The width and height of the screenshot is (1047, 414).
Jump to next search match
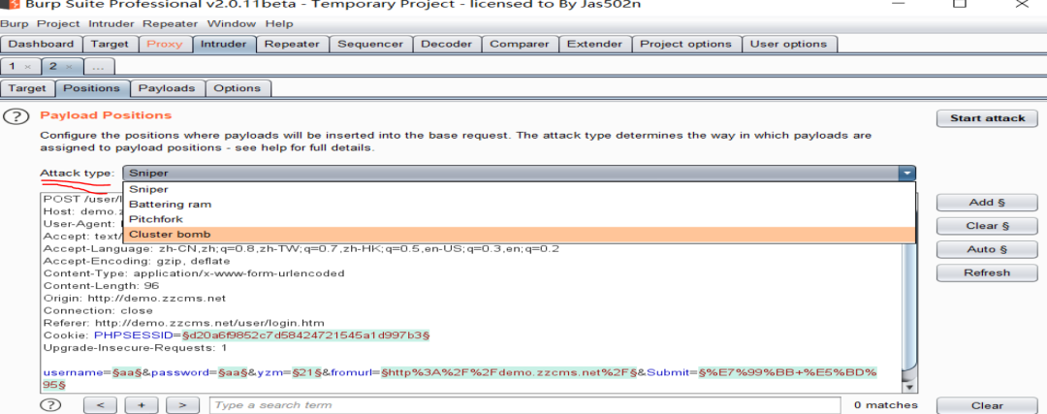click(182, 404)
